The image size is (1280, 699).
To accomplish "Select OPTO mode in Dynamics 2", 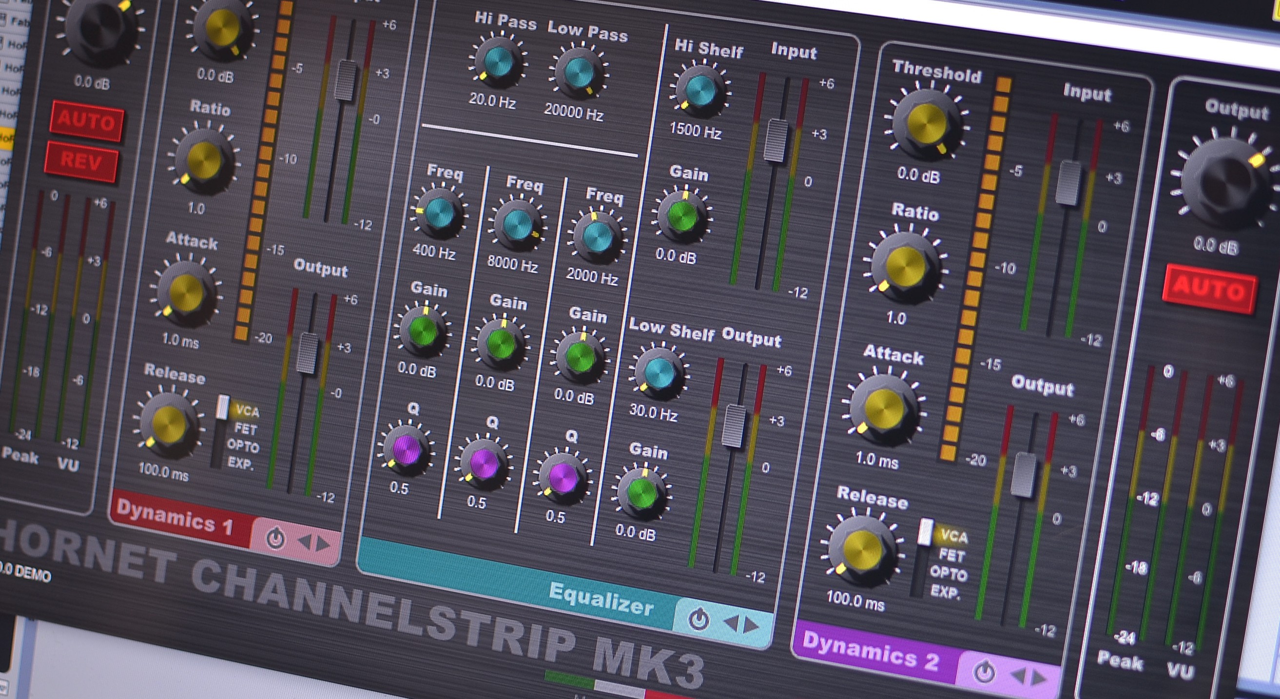I will pos(949,573).
